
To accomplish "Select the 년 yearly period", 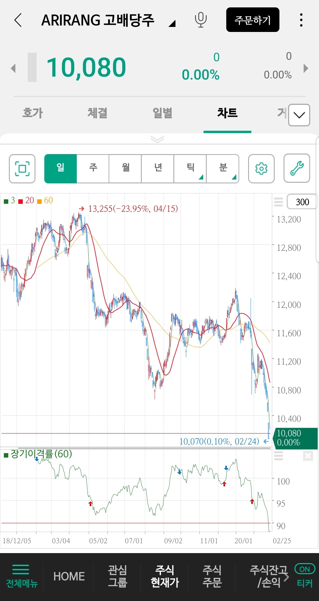I will (x=158, y=169).
